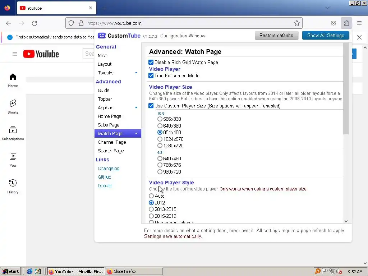368x276 pixels.
Task: Switch to Close Firefox taskbar window
Action: click(134, 271)
